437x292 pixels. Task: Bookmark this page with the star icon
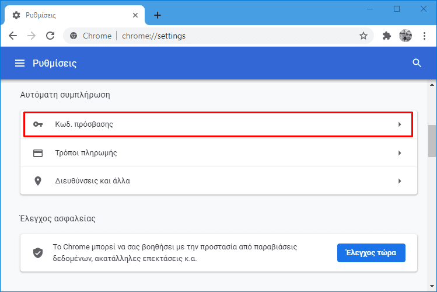363,36
